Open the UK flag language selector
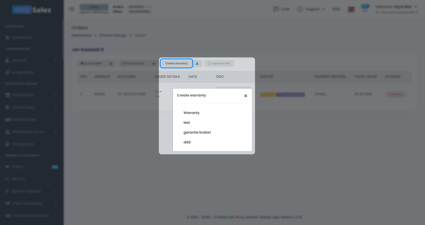This screenshot has width=425, height=225. (x=351, y=9)
